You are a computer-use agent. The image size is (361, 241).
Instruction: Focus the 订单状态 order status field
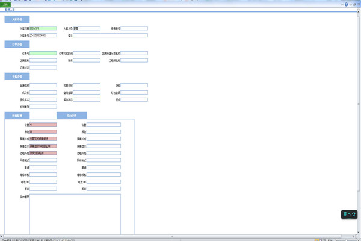point(43,67)
